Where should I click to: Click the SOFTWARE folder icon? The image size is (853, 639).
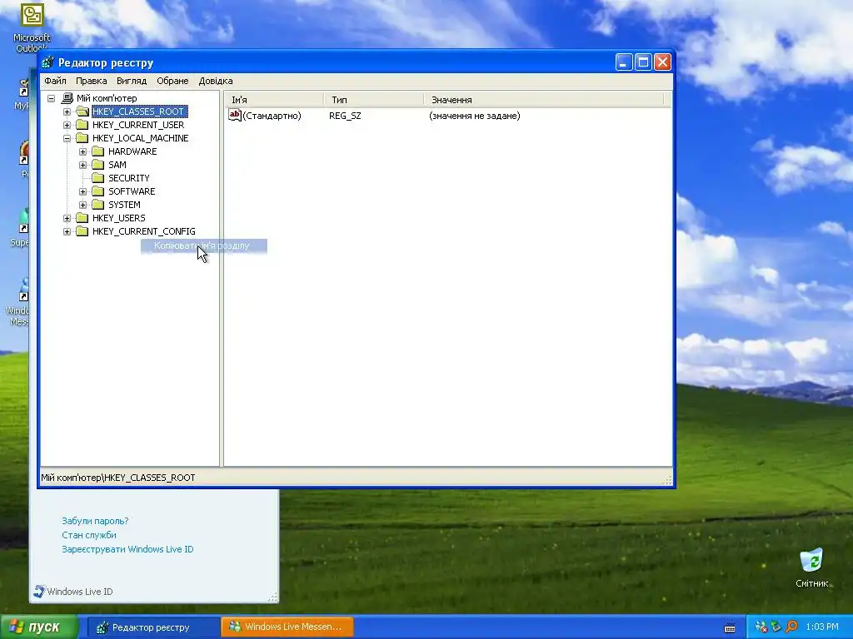(98, 191)
